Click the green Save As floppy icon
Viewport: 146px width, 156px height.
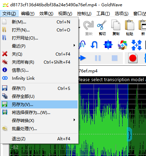[x=5, y=104]
